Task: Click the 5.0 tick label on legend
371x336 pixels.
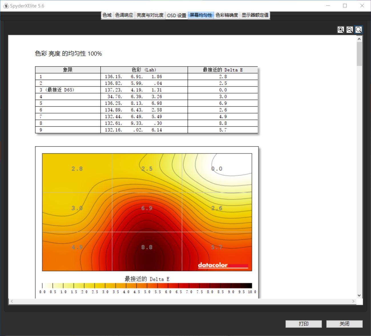Action: click(x=147, y=292)
